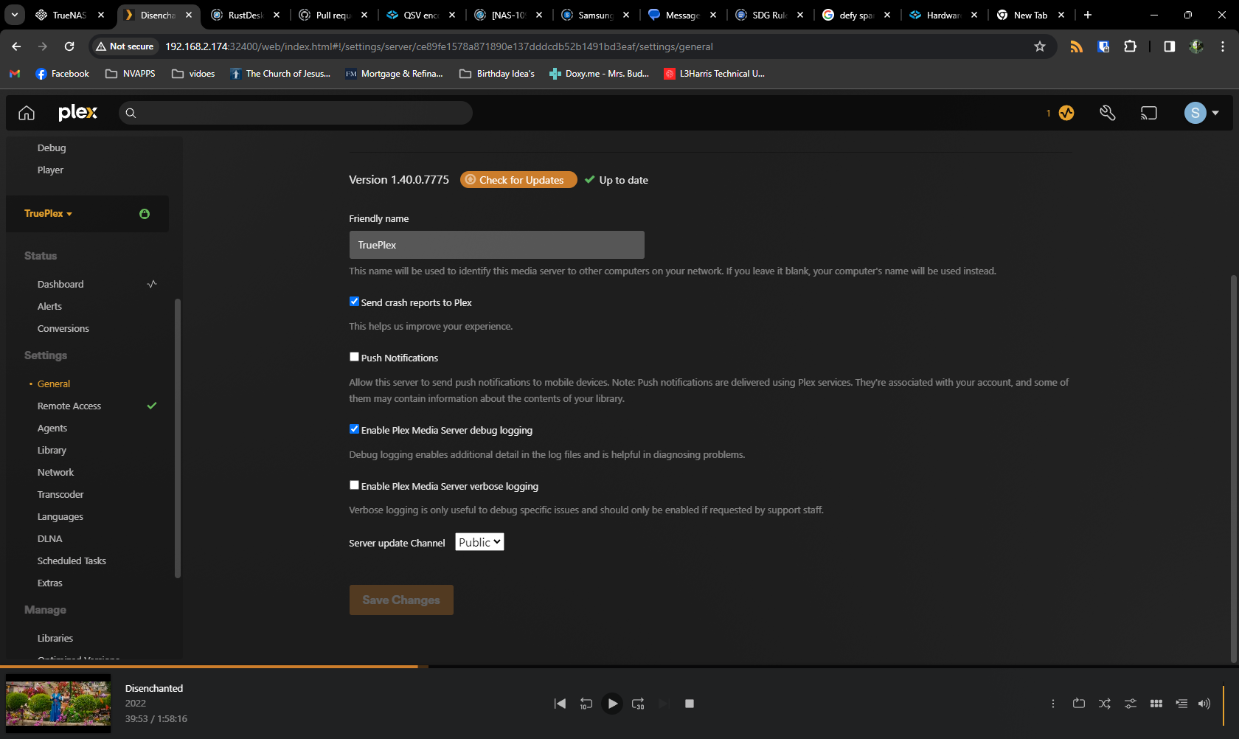Open Scheduled Tasks settings
Viewport: 1239px width, 739px height.
[72, 561]
